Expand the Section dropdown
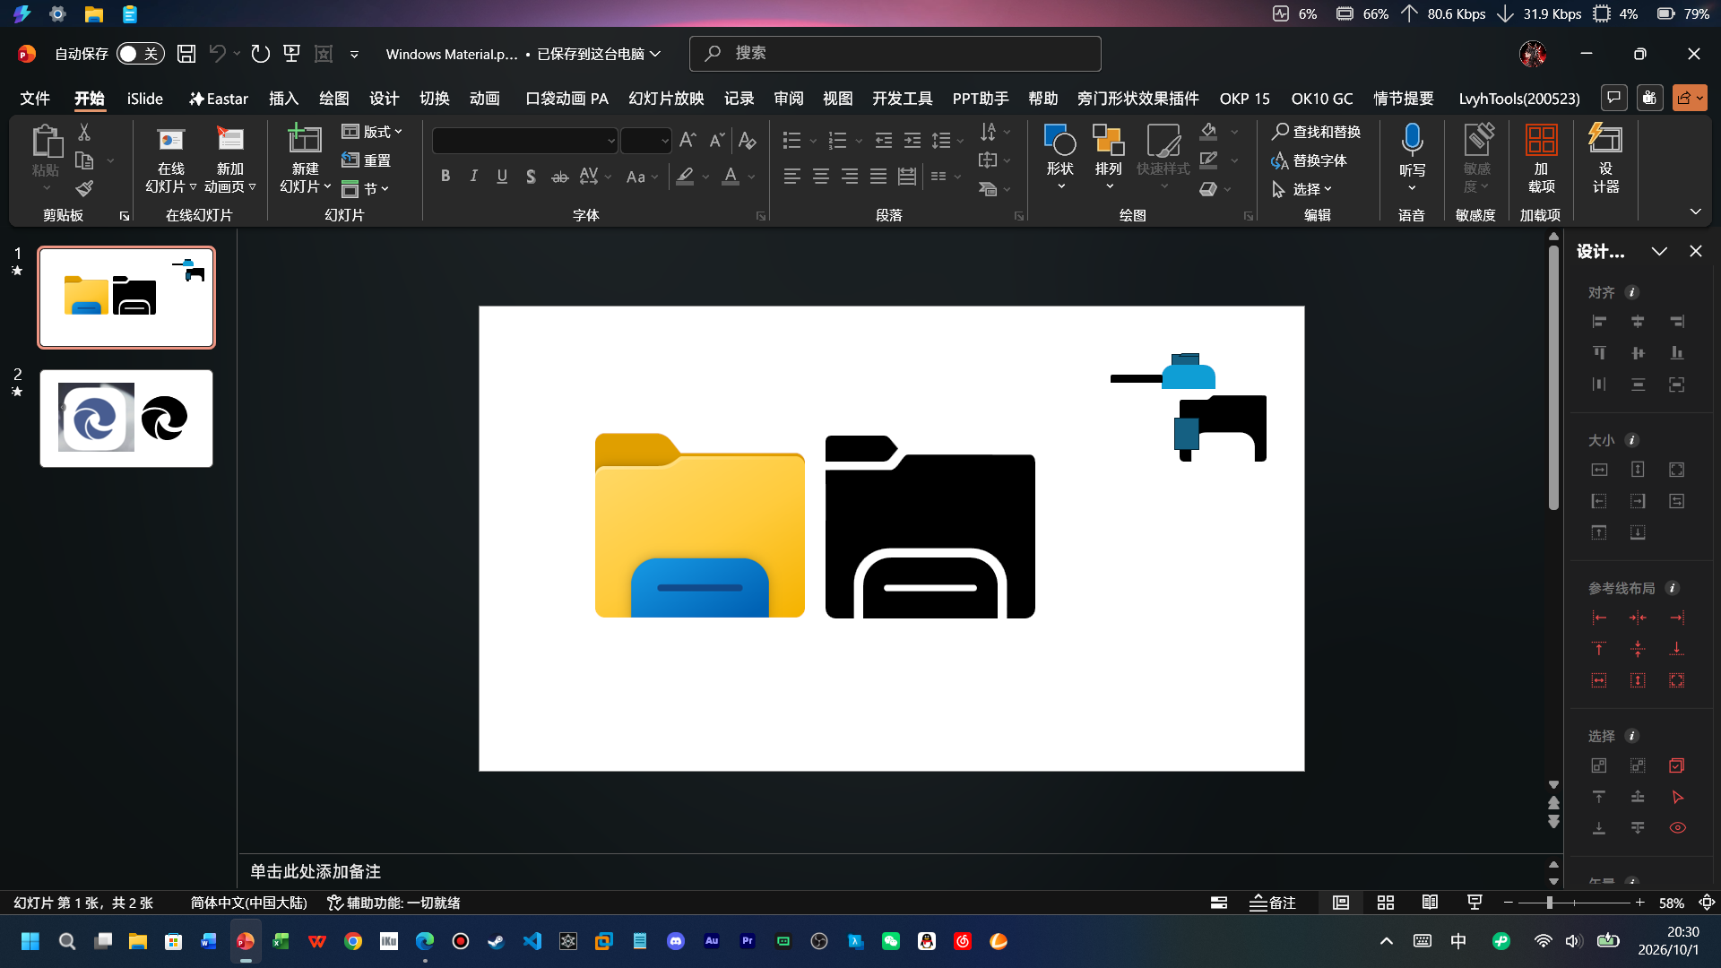 [365, 189]
